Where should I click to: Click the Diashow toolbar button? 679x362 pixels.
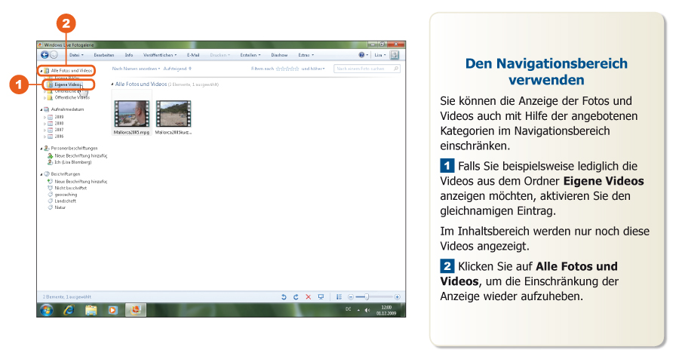279,55
